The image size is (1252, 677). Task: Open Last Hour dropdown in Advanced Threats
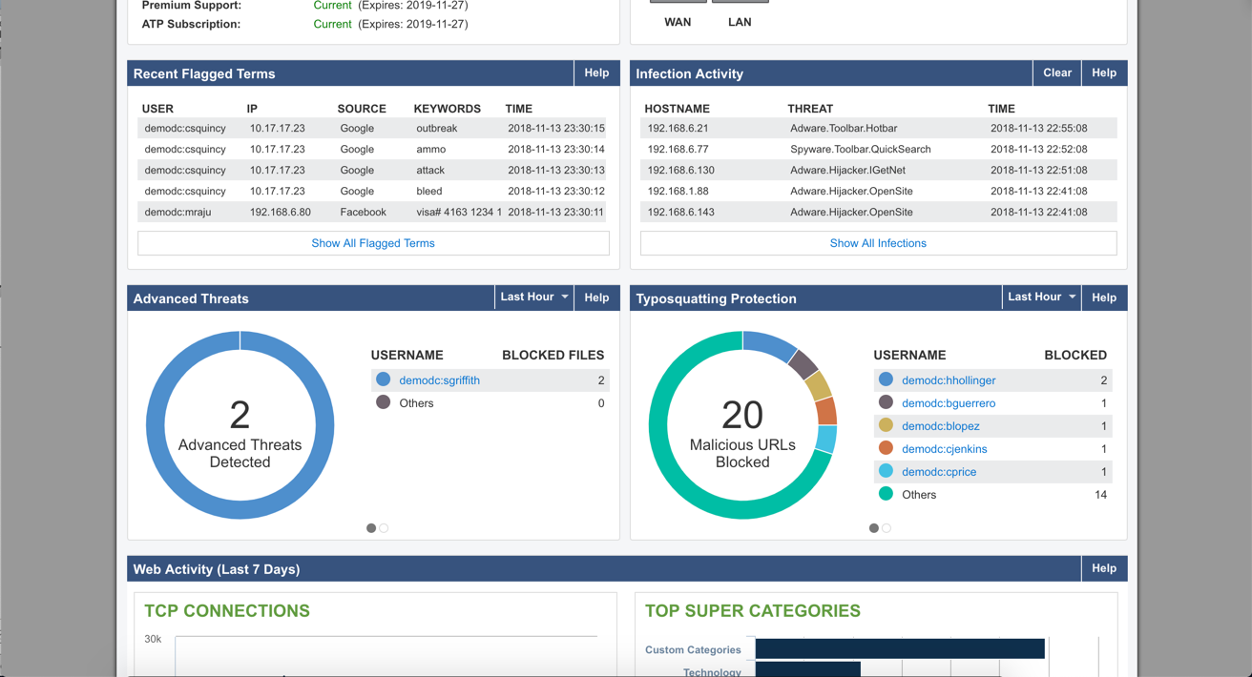click(533, 297)
